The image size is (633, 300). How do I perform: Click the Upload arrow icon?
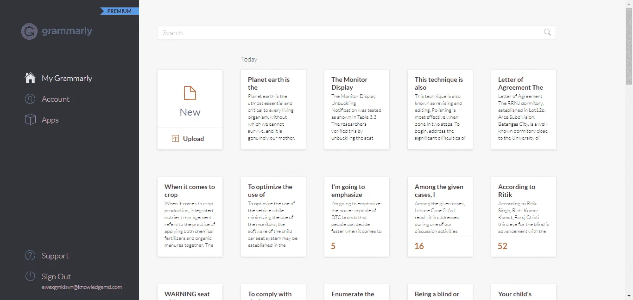[175, 139]
